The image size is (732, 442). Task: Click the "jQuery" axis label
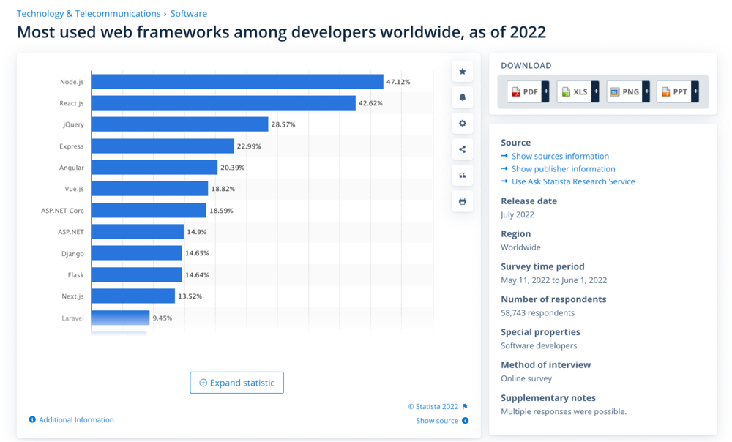click(x=74, y=124)
